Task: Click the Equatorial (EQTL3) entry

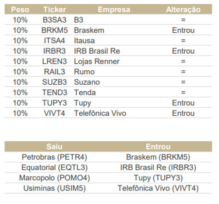Action: (x=54, y=167)
